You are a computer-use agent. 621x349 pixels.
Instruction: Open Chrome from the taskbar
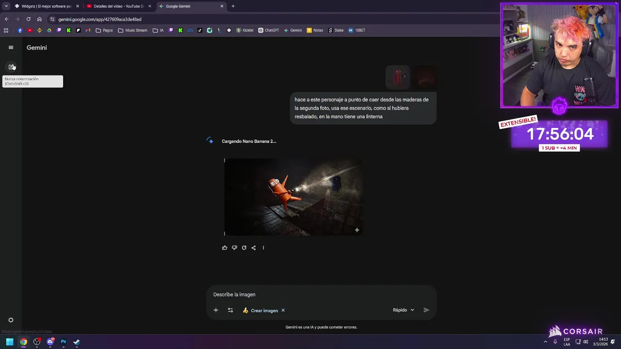pyautogui.click(x=23, y=342)
